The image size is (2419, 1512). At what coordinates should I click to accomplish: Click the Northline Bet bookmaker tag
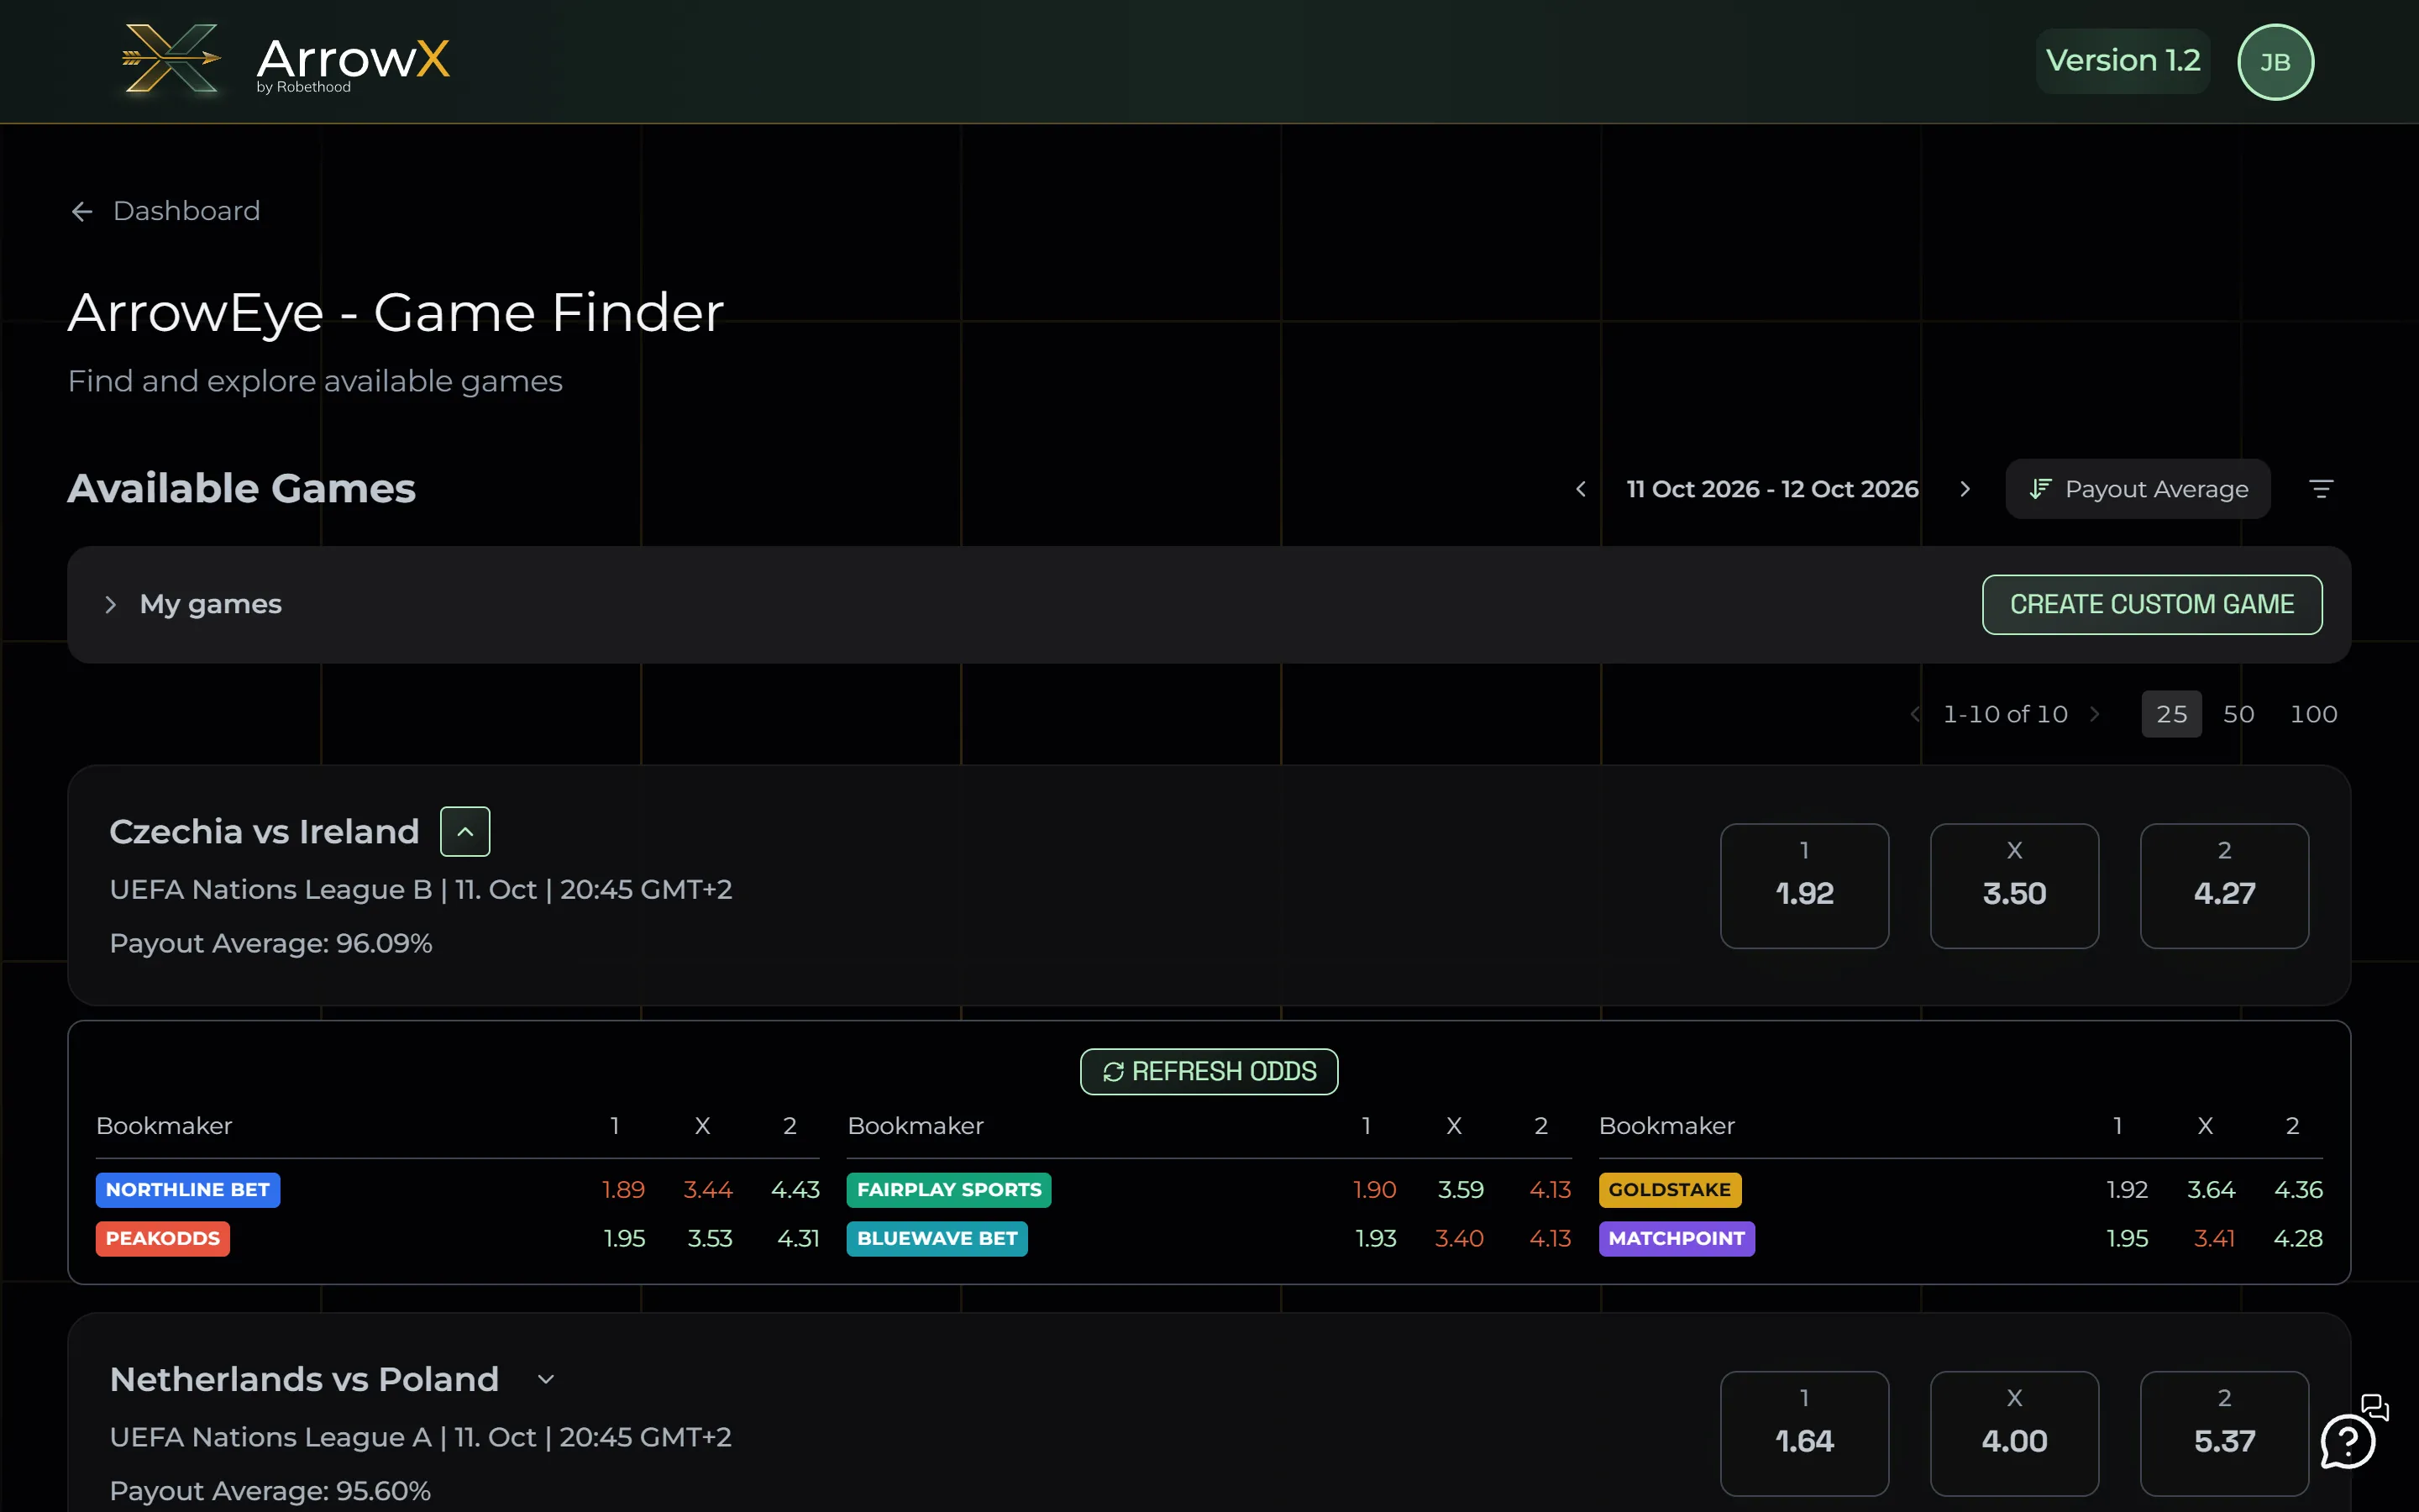188,1190
